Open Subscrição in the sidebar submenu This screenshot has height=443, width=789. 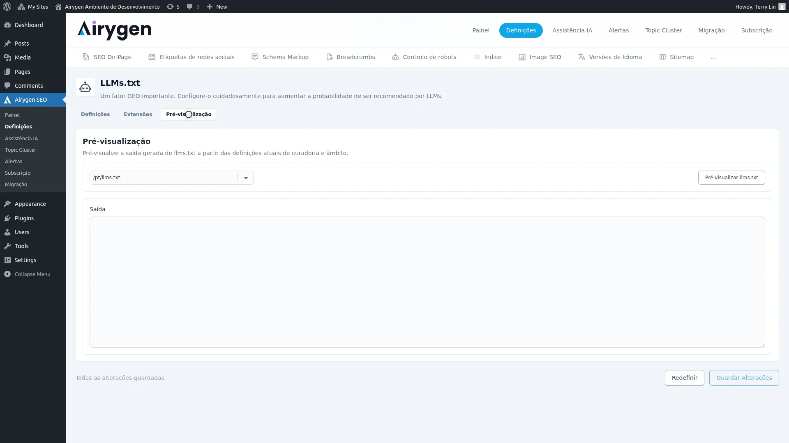click(x=18, y=173)
